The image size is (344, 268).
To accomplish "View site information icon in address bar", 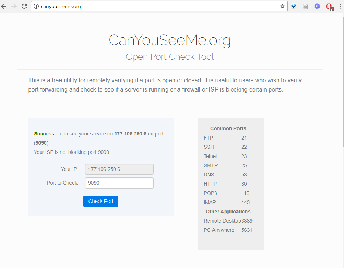I will (x=36, y=6).
